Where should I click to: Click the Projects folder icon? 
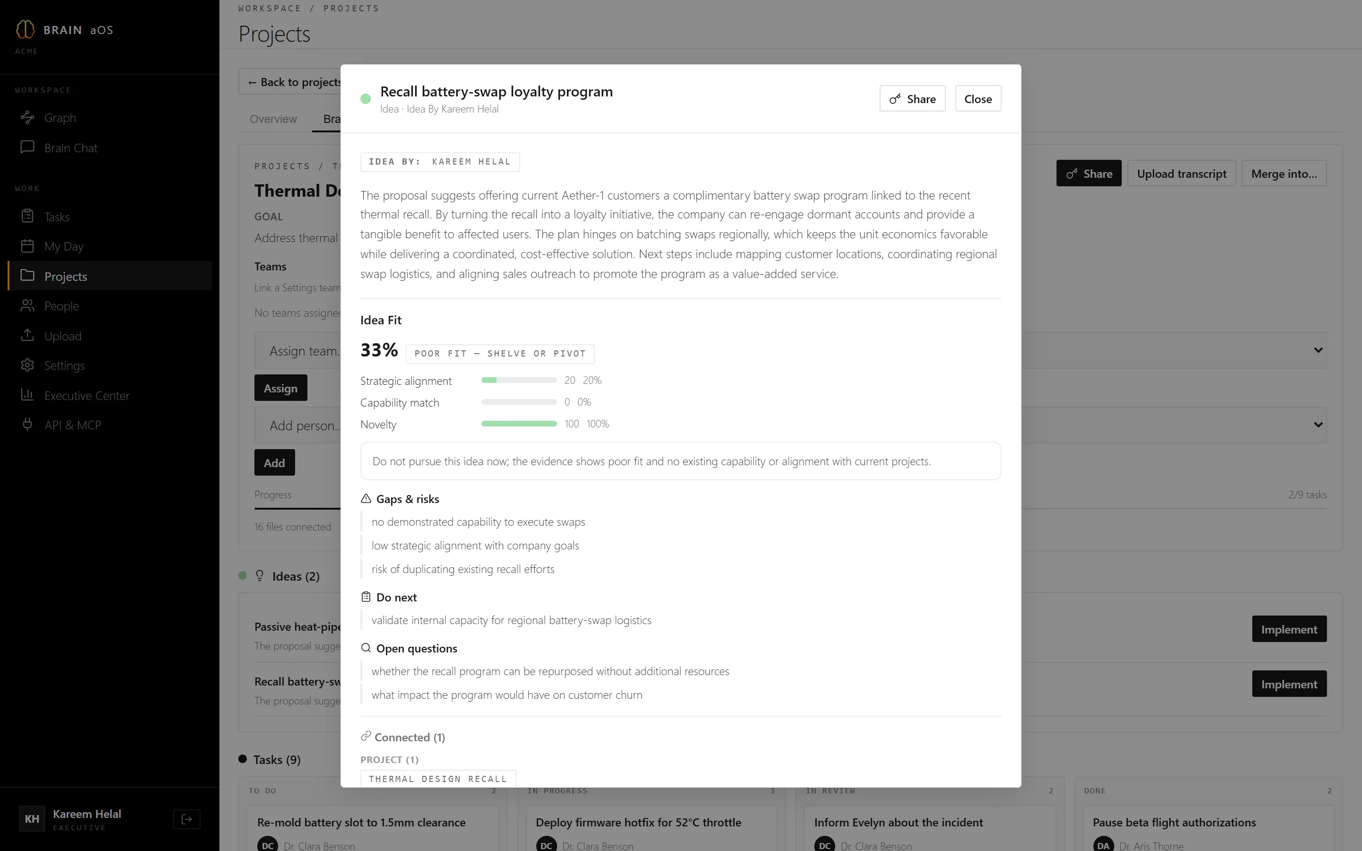coord(27,275)
